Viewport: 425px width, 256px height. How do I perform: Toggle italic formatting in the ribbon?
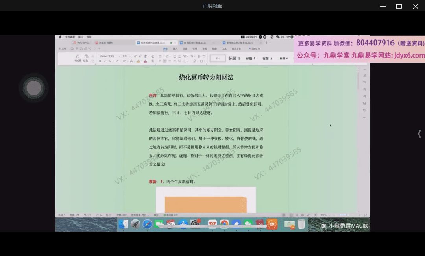click(105, 61)
